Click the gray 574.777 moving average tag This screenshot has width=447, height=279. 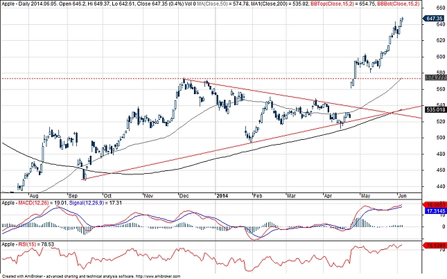[435, 78]
